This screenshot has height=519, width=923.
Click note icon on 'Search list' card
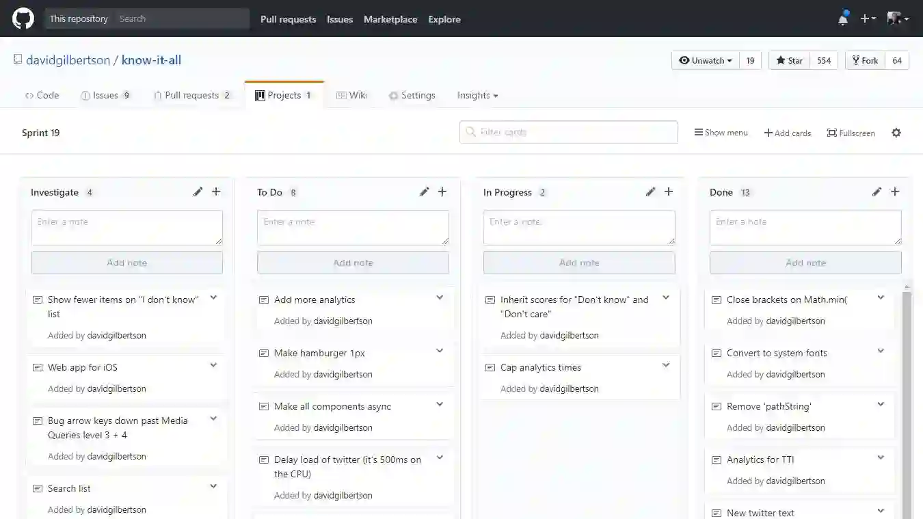(38, 489)
